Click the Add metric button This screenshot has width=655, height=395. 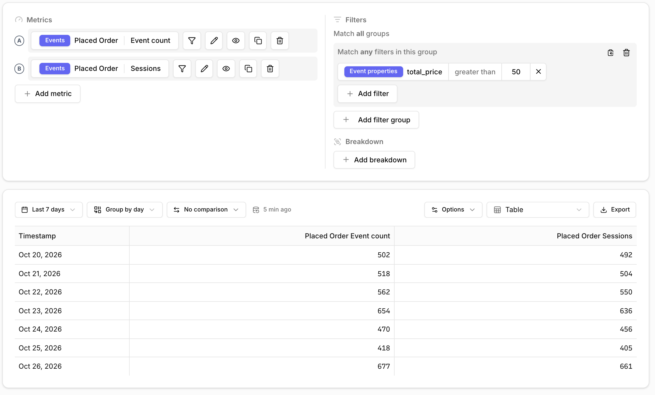click(48, 94)
